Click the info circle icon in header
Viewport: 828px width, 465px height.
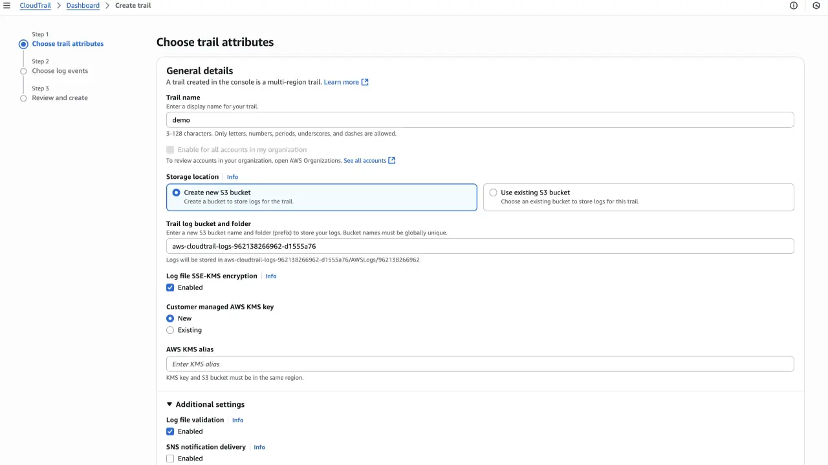[x=794, y=6]
